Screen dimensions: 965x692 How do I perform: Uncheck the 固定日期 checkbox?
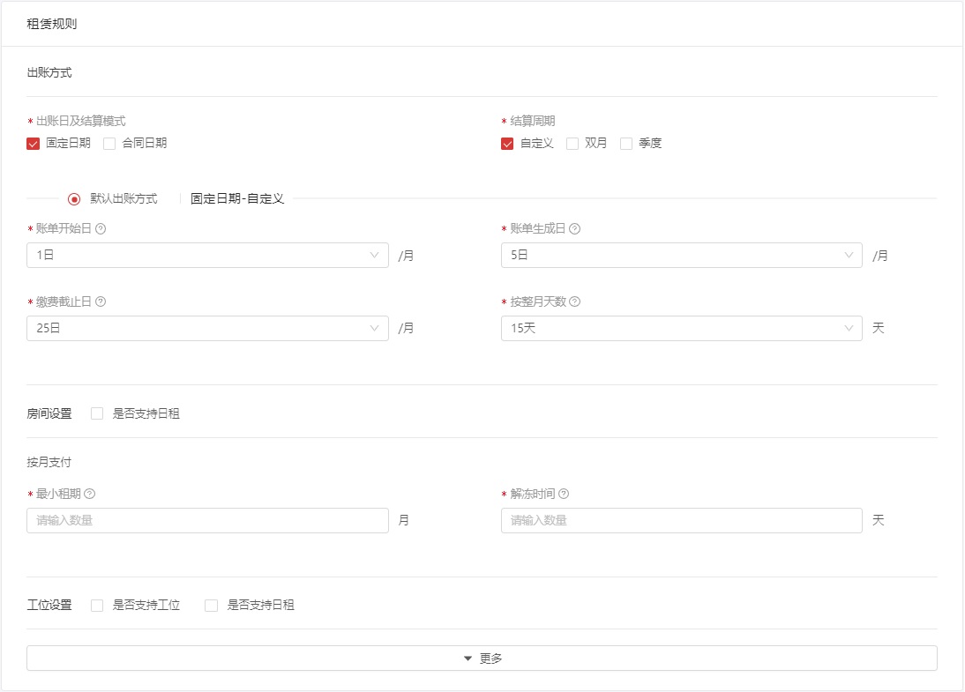[x=34, y=144]
